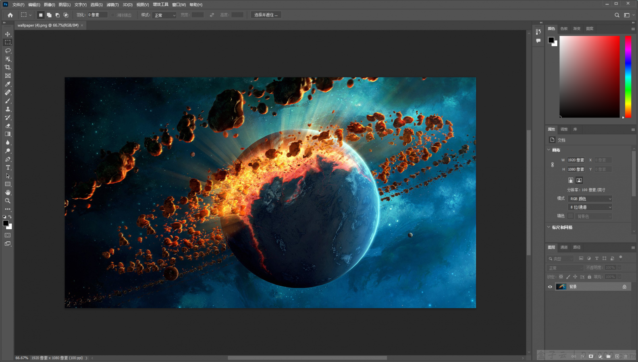Open the 8 位/通道 bit depth dropdown

pos(590,207)
